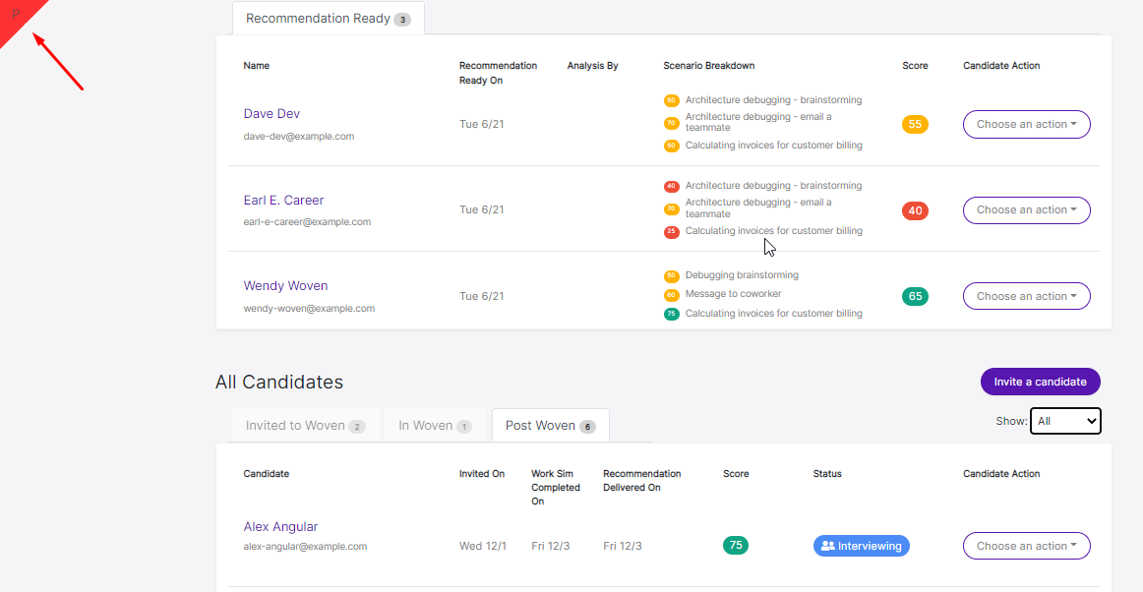Switch to In Woven tab
1143x592 pixels.
(x=435, y=426)
